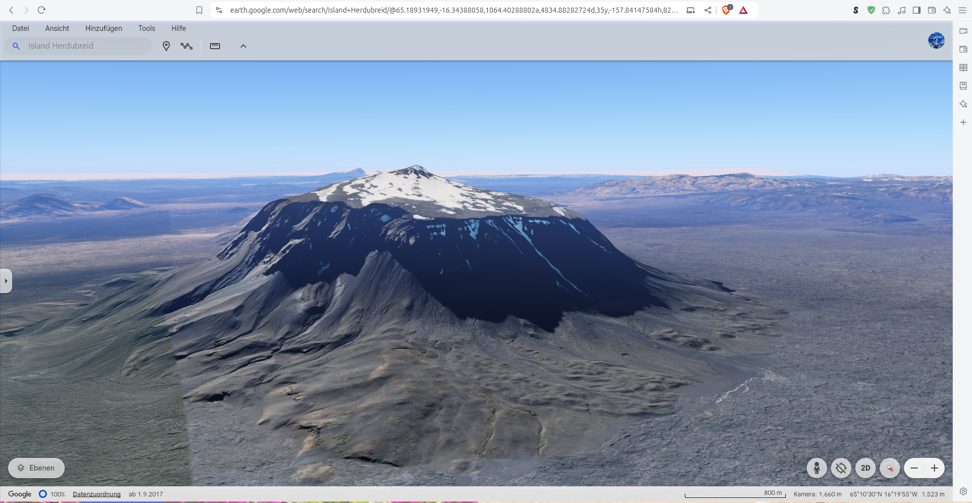
Task: Click the Google logo in status bar
Action: (x=20, y=494)
